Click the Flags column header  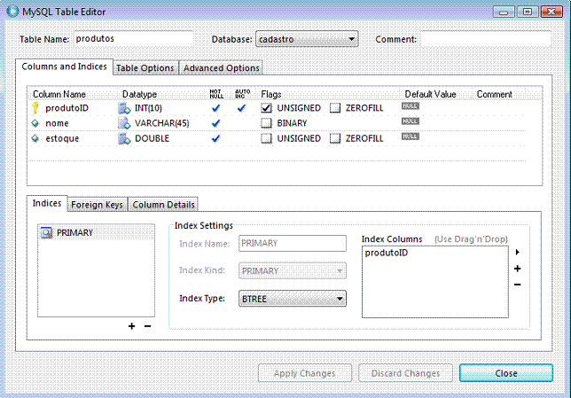[271, 94]
